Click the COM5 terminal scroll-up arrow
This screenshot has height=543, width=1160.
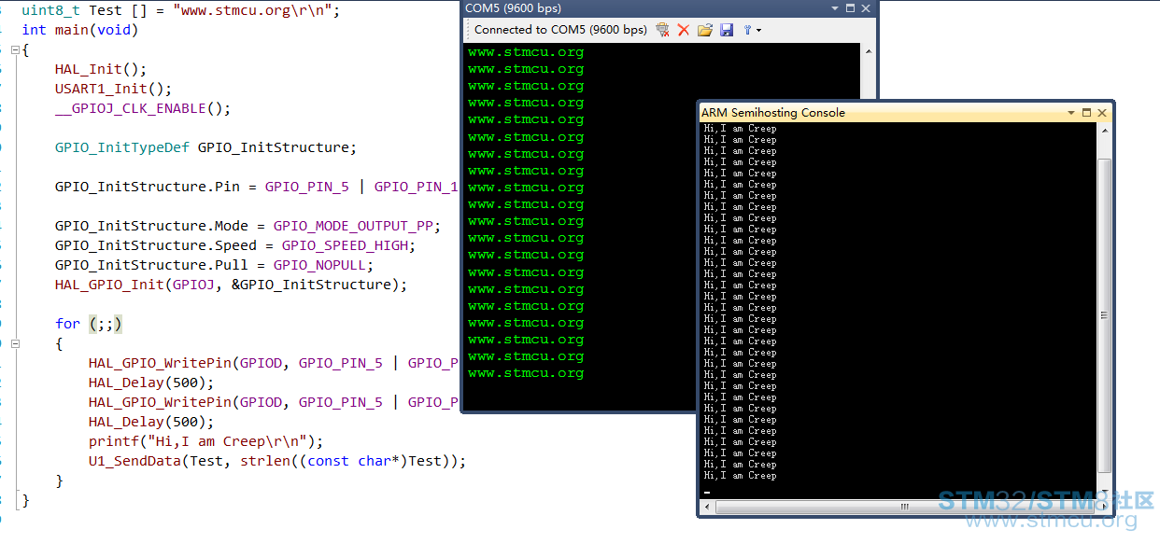[868, 51]
